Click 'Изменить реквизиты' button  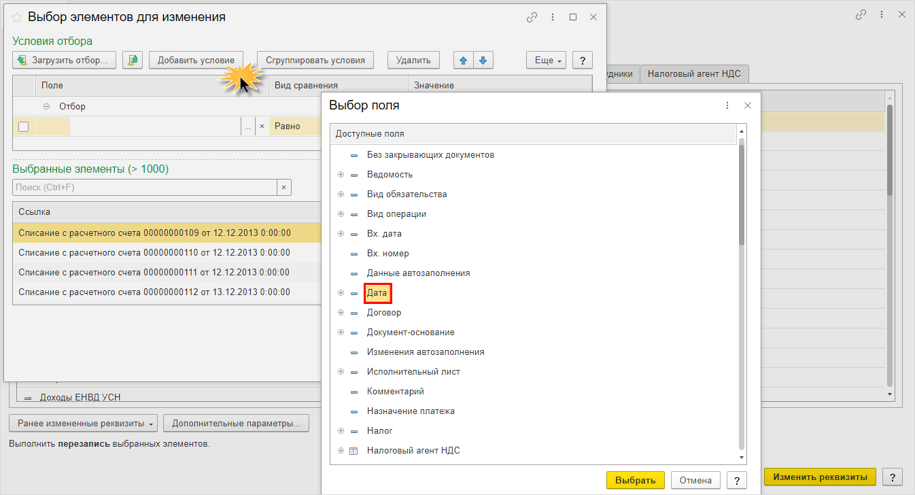point(821,477)
